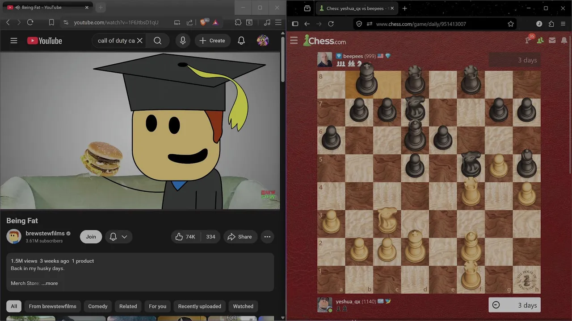
Task: Open new tab in chess browser
Action: coord(405,8)
